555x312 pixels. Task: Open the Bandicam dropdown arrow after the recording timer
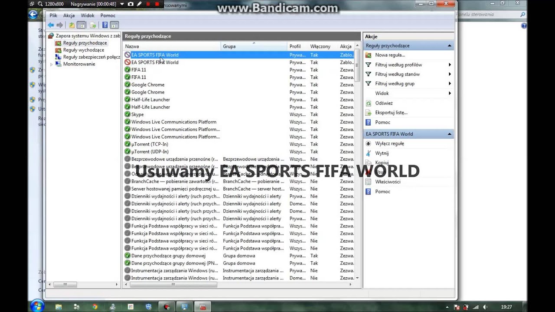[x=122, y=4]
